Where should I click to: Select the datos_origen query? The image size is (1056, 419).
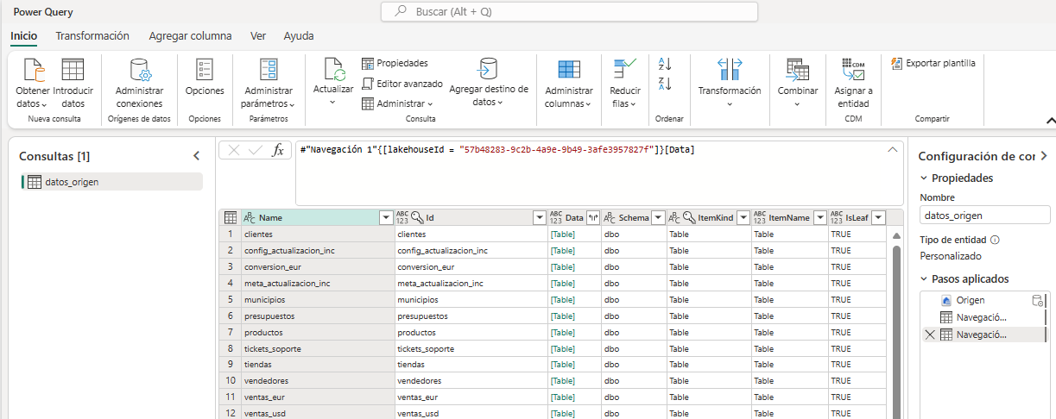[112, 182]
